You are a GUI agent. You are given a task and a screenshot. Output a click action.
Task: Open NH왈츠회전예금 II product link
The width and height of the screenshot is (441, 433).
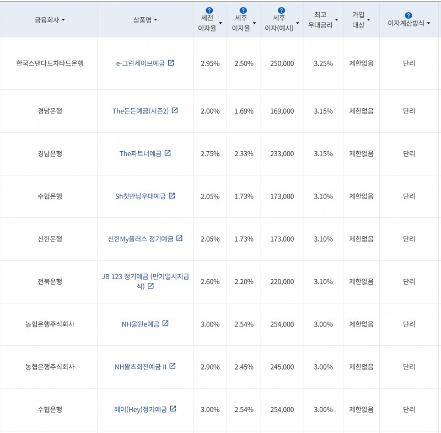[140, 367]
